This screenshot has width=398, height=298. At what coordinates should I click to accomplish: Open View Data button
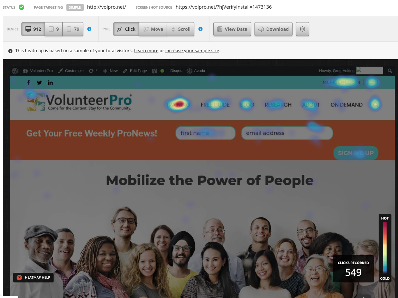click(x=232, y=29)
